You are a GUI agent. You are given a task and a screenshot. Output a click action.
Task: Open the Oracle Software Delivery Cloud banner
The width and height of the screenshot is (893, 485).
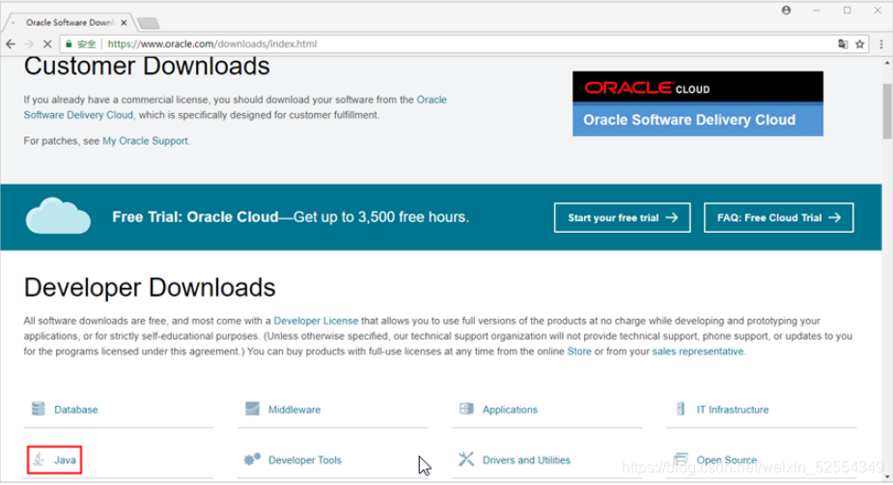[698, 103]
